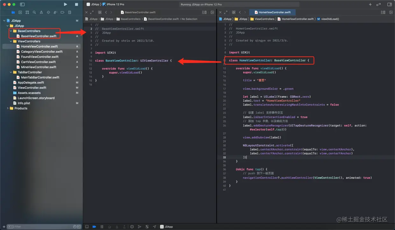The width and height of the screenshot is (395, 230).
Task: Select the Project navigator folder icon
Action: [13, 12]
